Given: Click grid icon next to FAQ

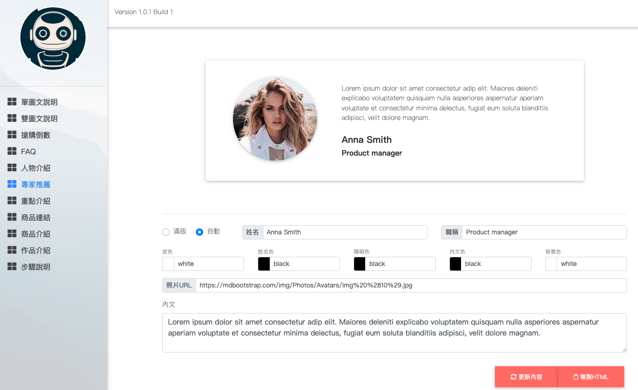Looking at the screenshot, I should tap(12, 151).
